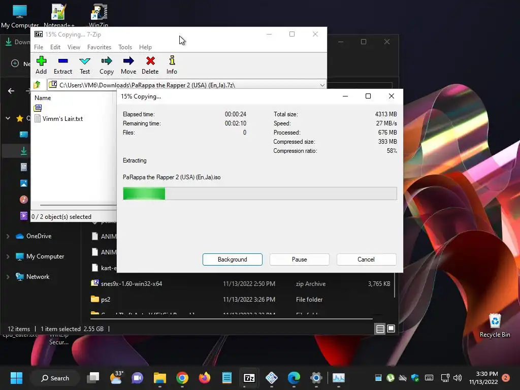Open the Edit menu
Viewport: 520px width, 390px height.
[x=55, y=47]
